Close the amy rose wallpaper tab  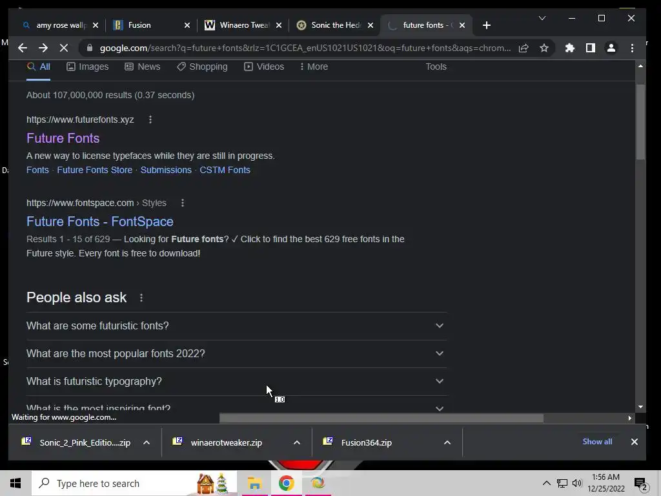(96, 25)
